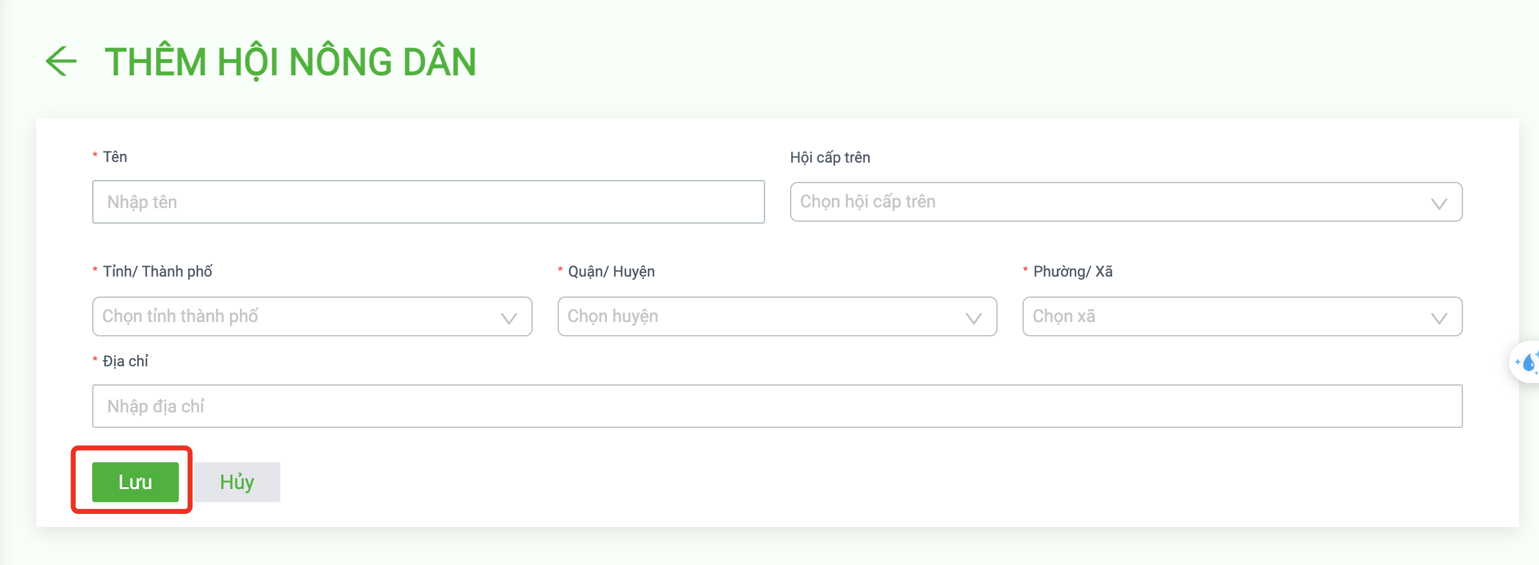Screen dimensions: 1539x565
Task: Click the chevron arrow in Chọn hội cấp trên
Action: click(1439, 204)
